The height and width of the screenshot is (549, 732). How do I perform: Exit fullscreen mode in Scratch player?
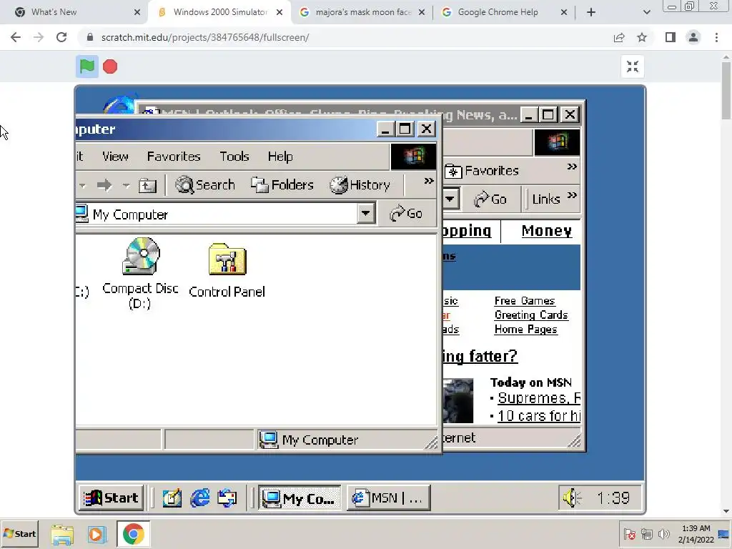(633, 66)
